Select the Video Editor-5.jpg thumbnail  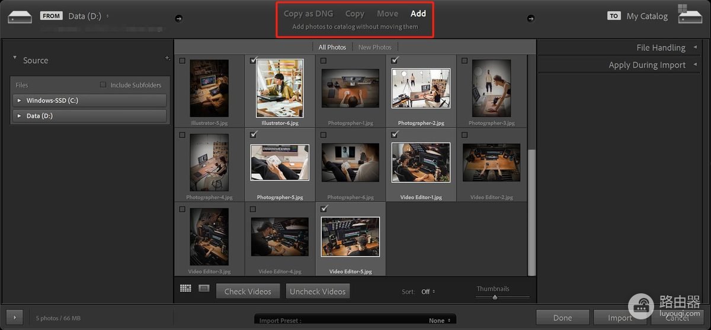coord(350,236)
